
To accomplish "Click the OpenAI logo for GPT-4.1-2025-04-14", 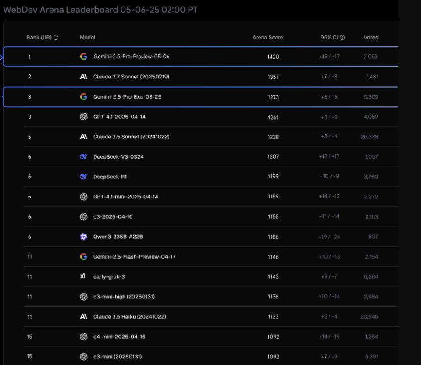I will tap(83, 117).
